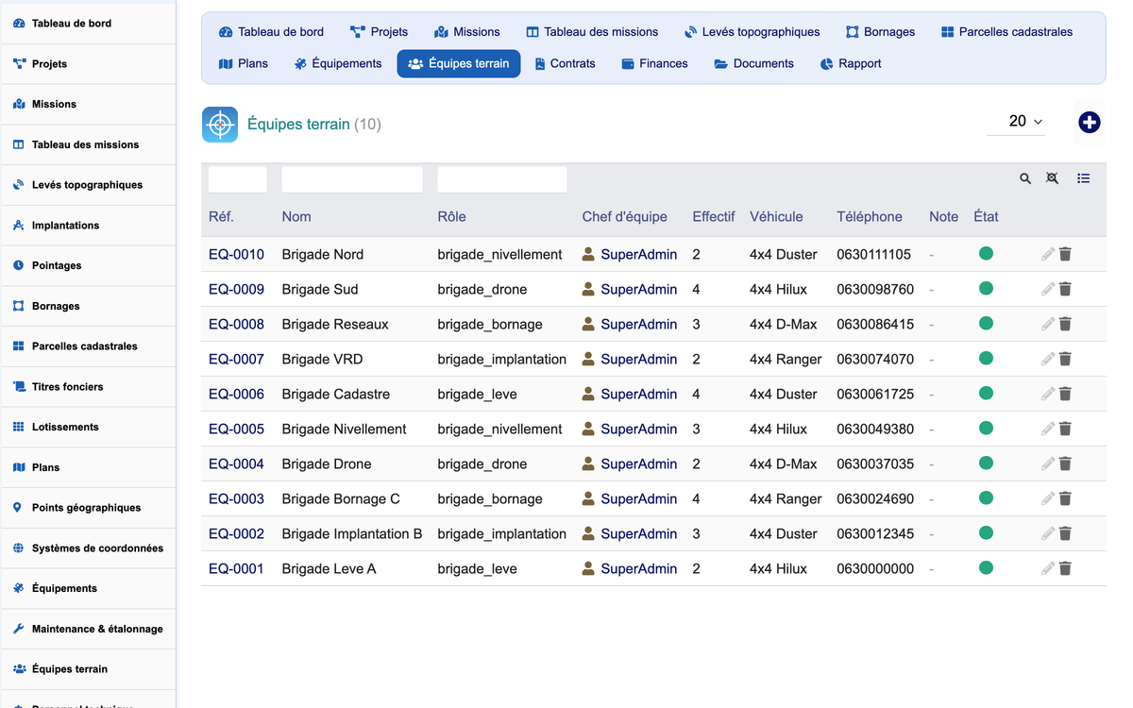This screenshot has width=1133, height=708.
Task: Focus the Réf. filter input field
Action: click(238, 179)
